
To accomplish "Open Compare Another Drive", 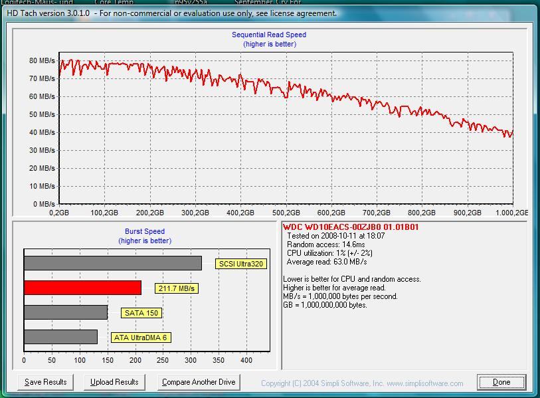I will coord(199,382).
